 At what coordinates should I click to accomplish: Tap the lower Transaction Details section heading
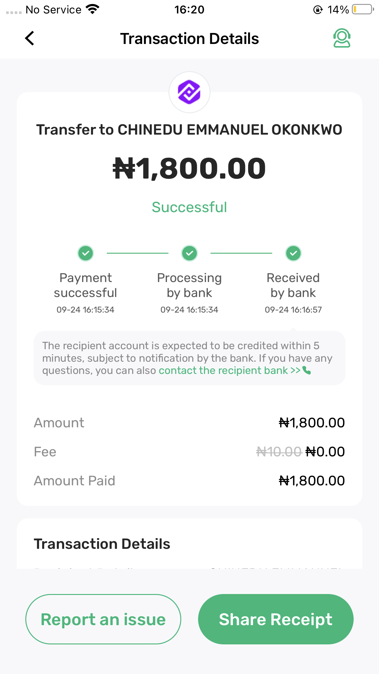click(x=102, y=544)
